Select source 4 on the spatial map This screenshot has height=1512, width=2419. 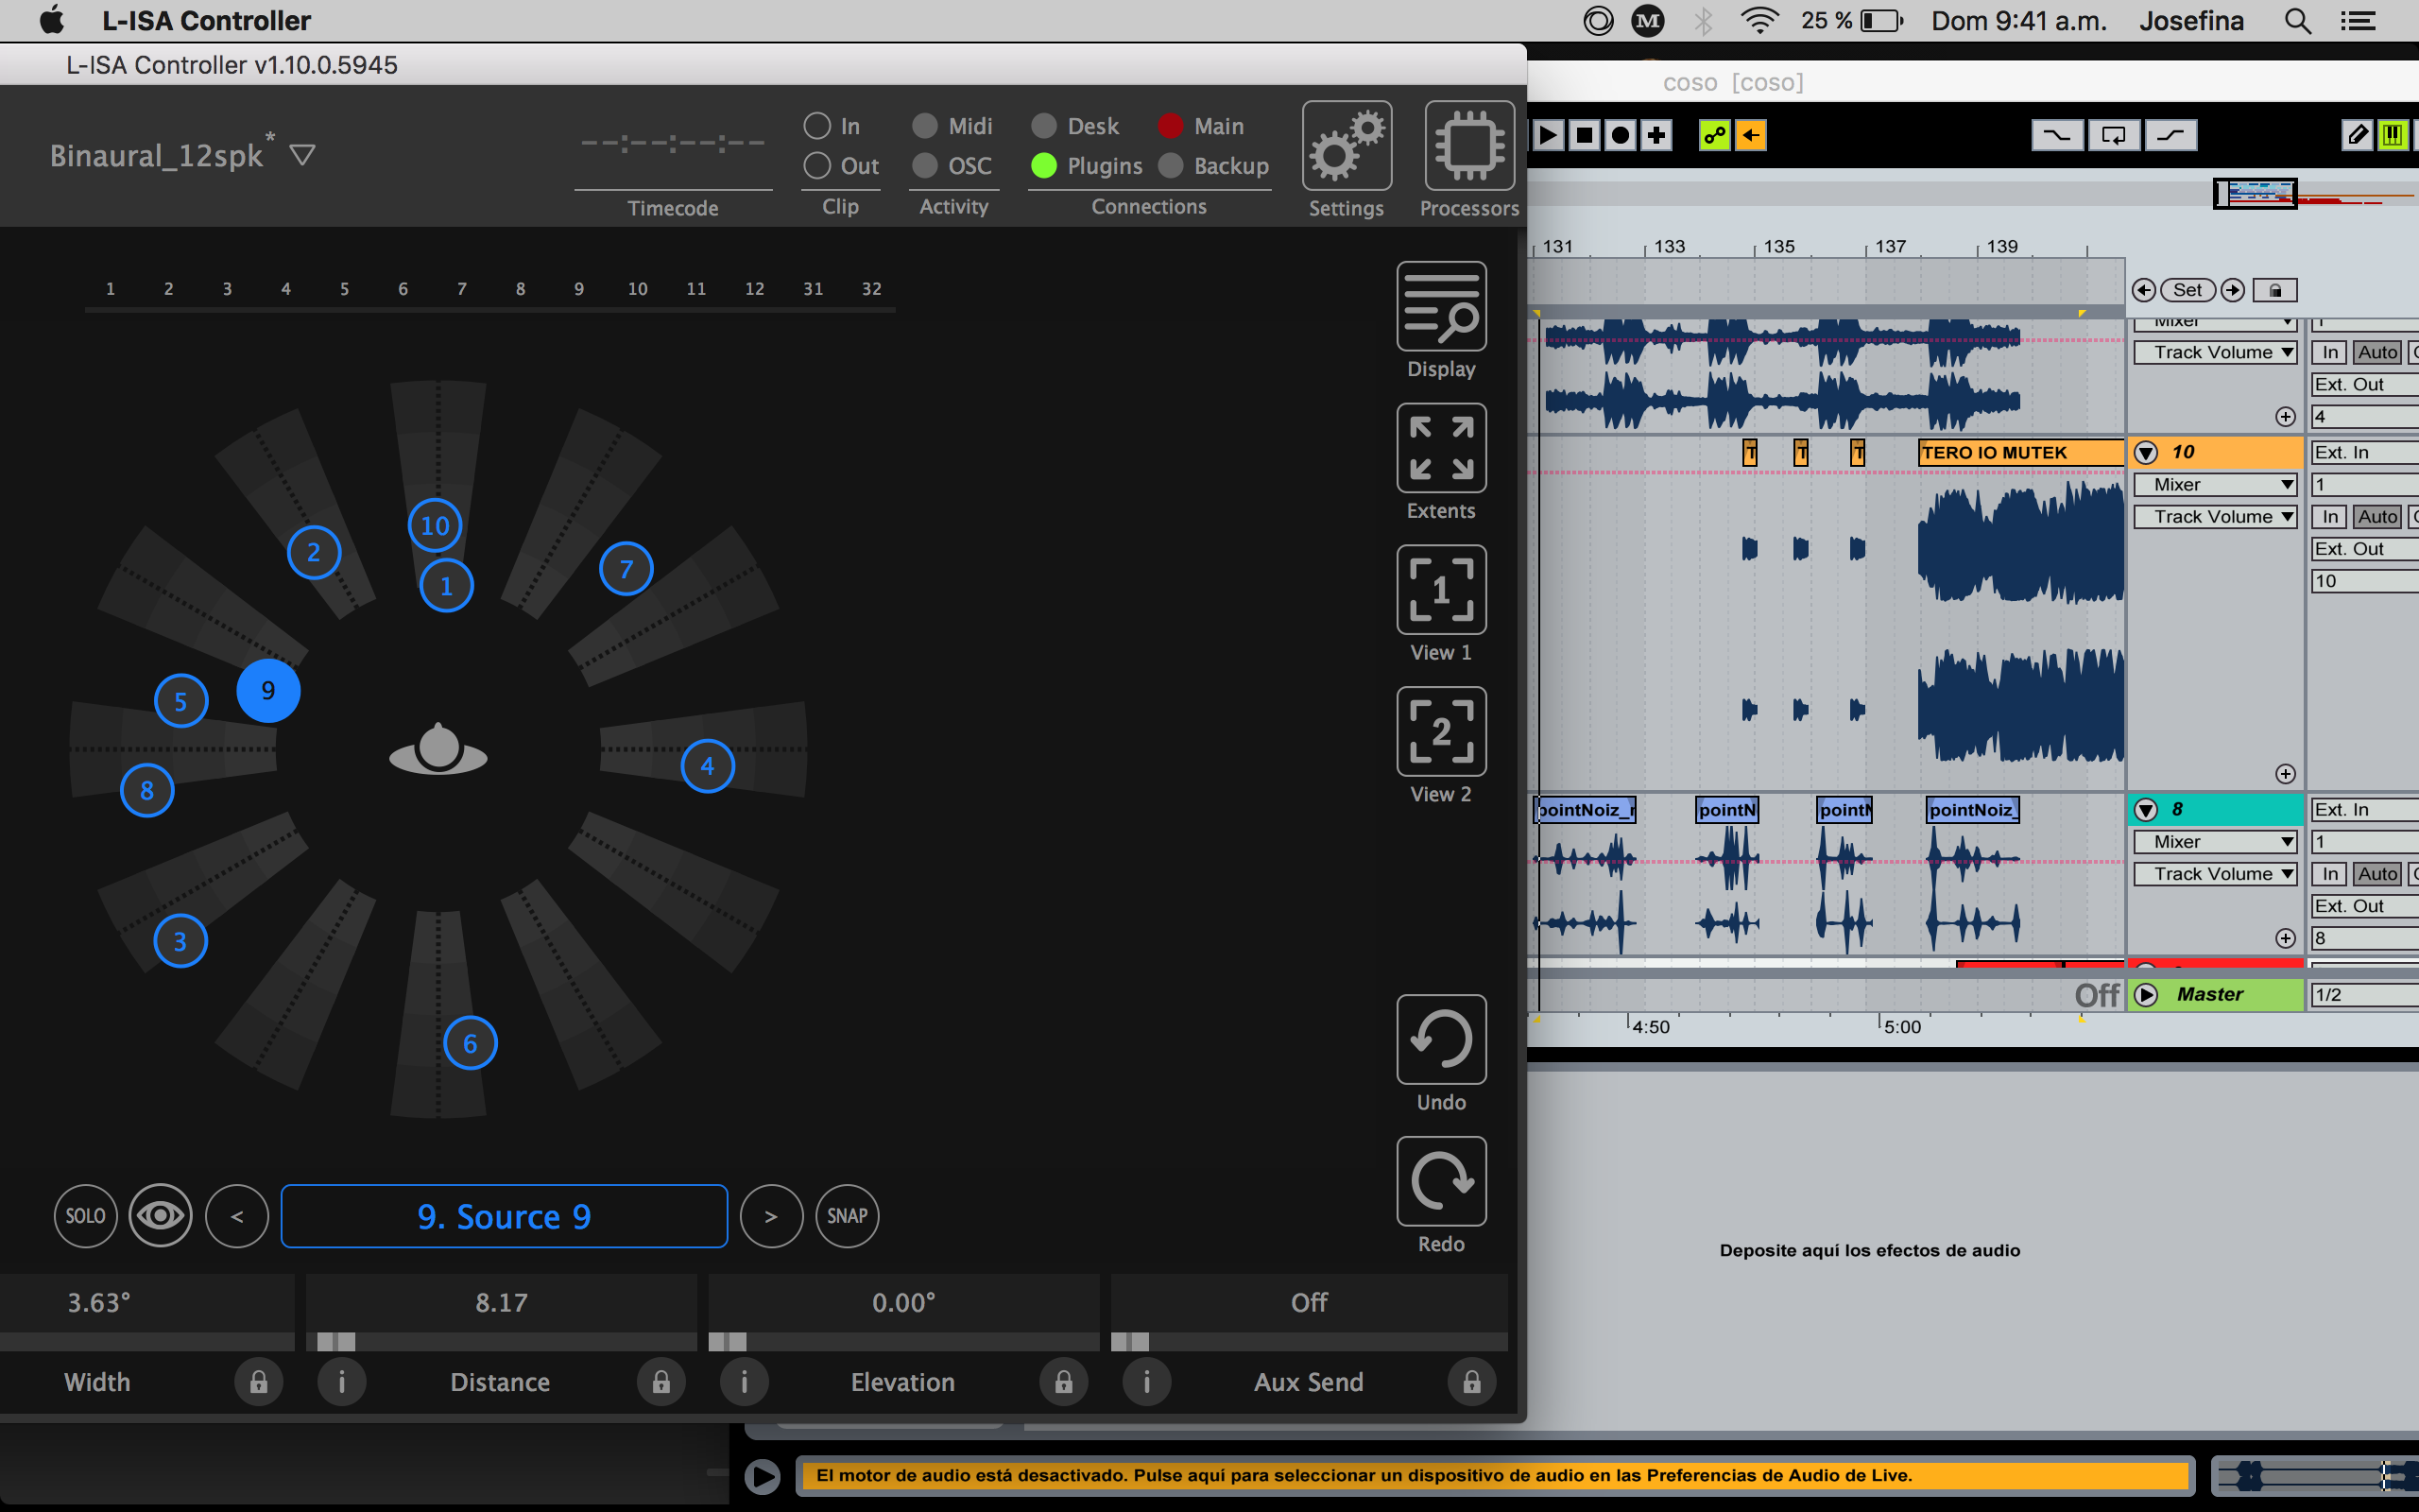[x=708, y=766]
